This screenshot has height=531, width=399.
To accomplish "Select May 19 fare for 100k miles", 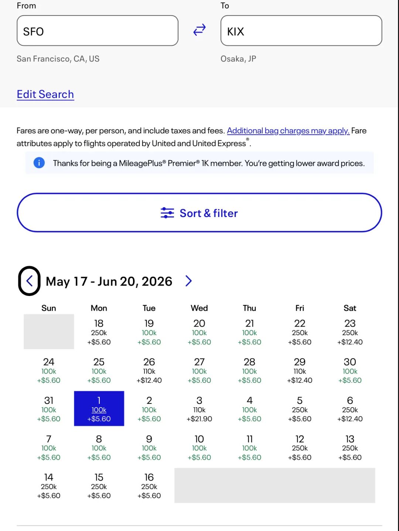I will (x=149, y=332).
